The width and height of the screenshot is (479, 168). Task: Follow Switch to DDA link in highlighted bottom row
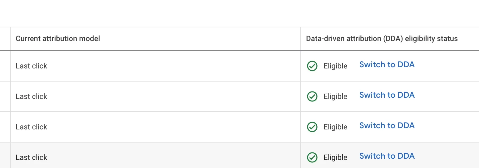tap(387, 156)
